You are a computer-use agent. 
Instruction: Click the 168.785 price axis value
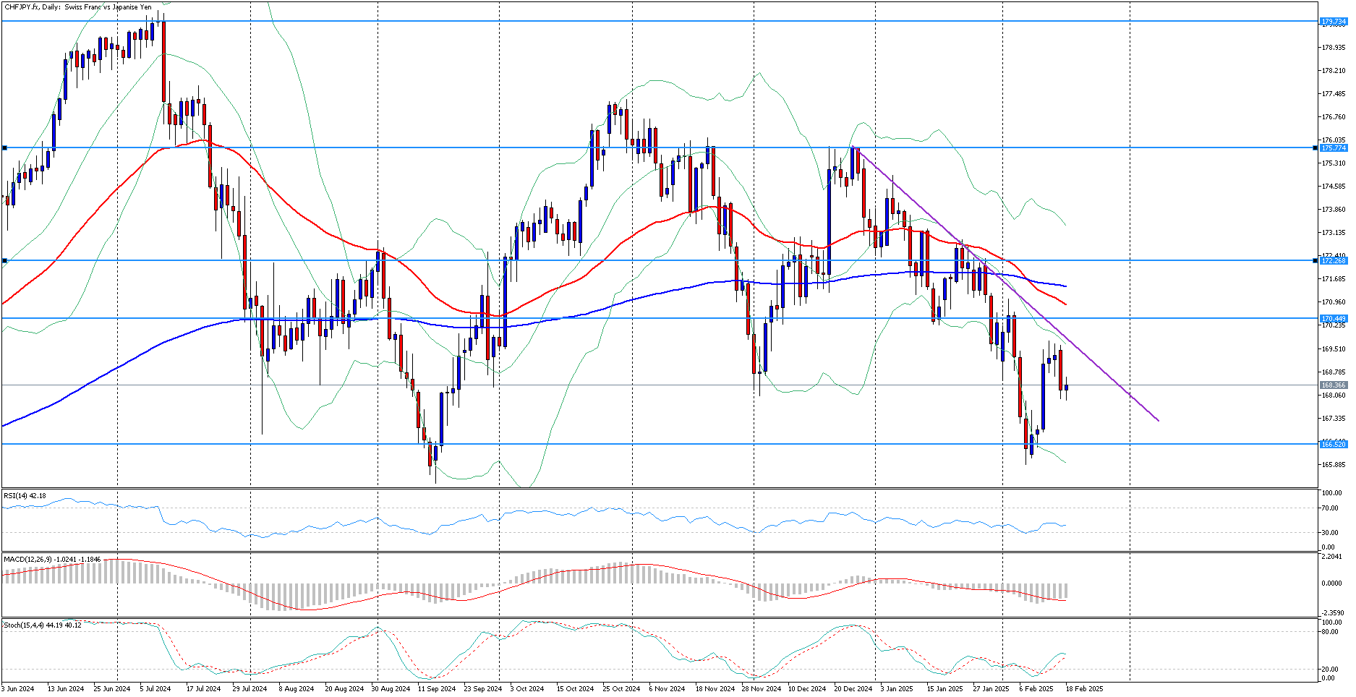(1334, 372)
